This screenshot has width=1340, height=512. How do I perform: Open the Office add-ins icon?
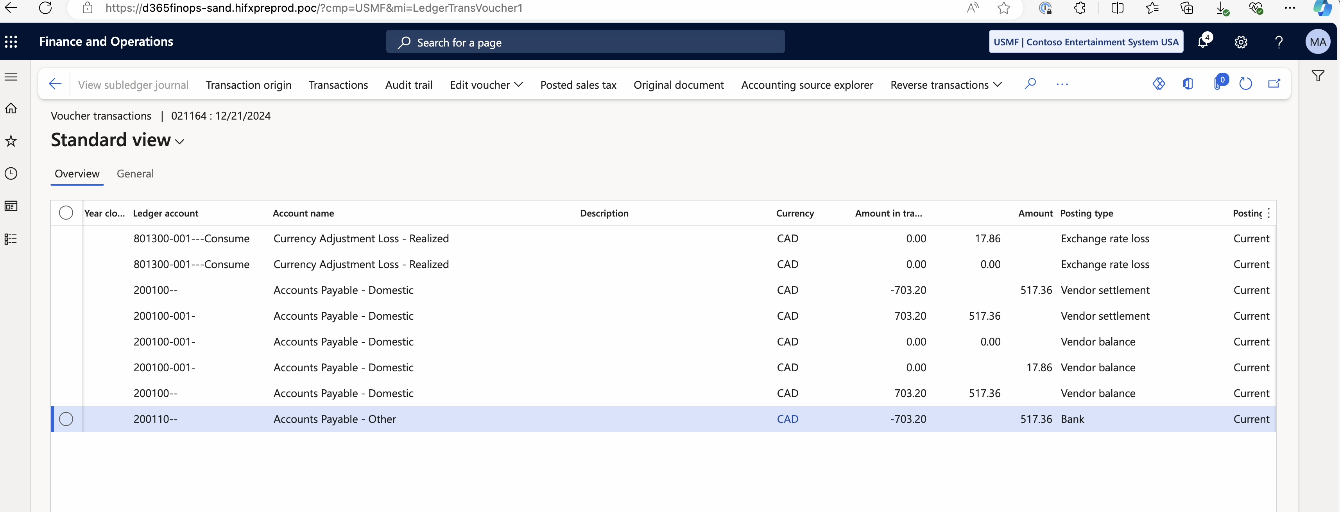pyautogui.click(x=1188, y=84)
